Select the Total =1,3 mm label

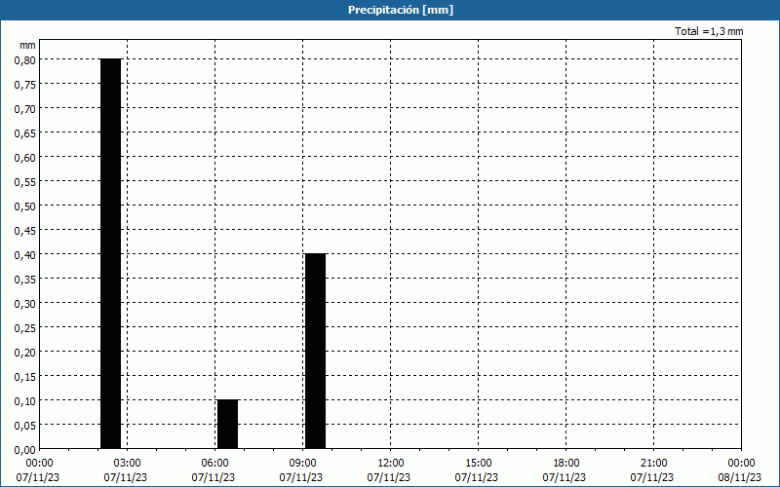(x=709, y=31)
